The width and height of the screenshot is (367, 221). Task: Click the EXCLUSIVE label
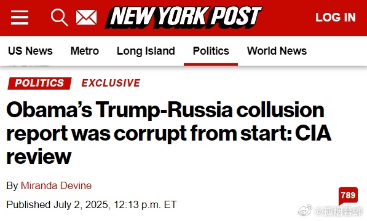pyautogui.click(x=111, y=83)
